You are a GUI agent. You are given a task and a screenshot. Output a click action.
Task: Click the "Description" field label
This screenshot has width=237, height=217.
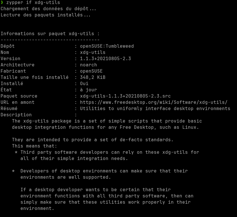(16, 115)
